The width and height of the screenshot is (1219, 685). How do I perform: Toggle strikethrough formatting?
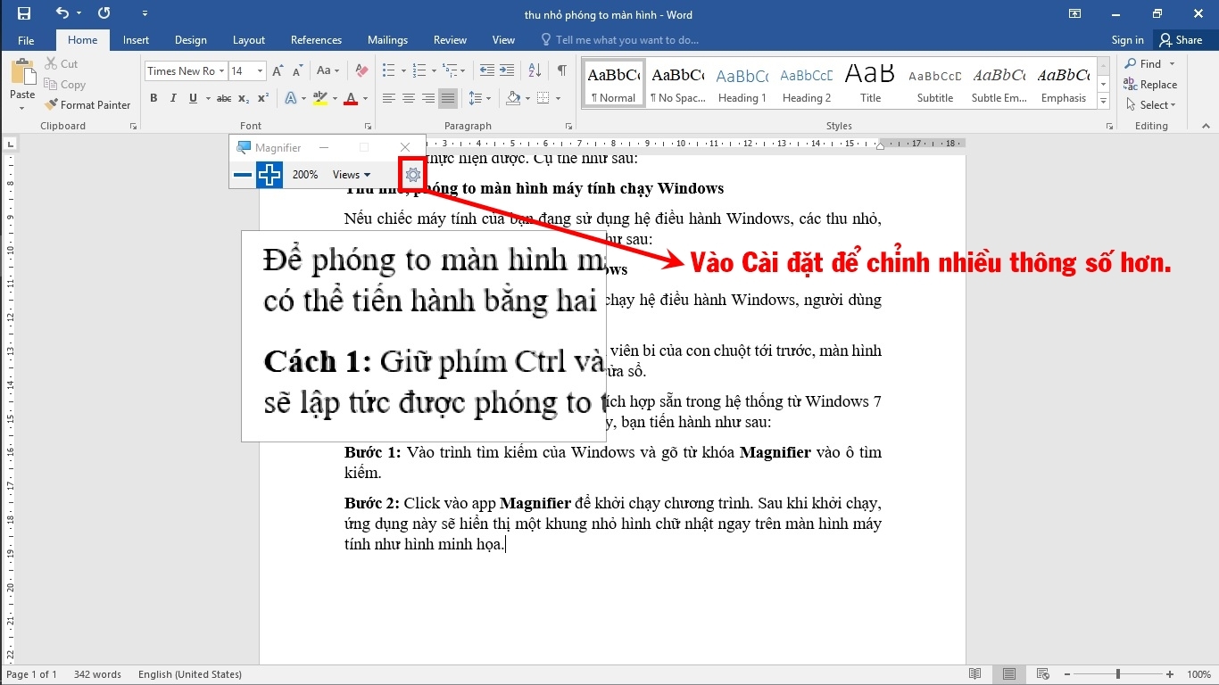pos(224,98)
